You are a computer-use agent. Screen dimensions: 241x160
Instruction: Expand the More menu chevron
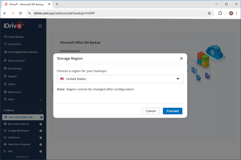click(41, 100)
